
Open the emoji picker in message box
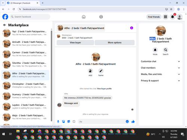[x=127, y=121]
